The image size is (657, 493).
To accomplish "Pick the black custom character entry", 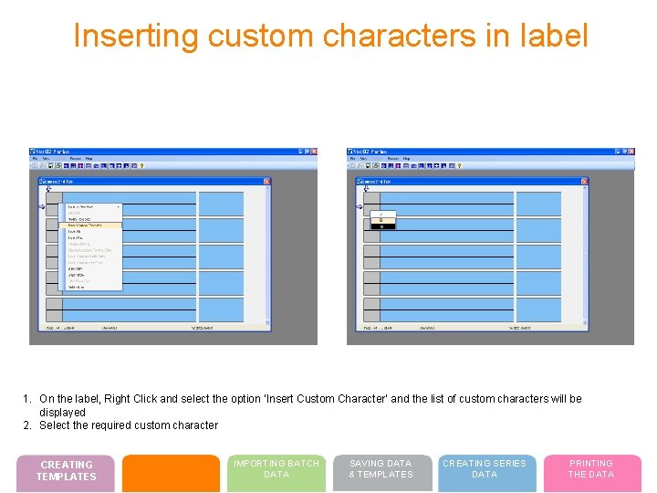I will click(x=383, y=226).
